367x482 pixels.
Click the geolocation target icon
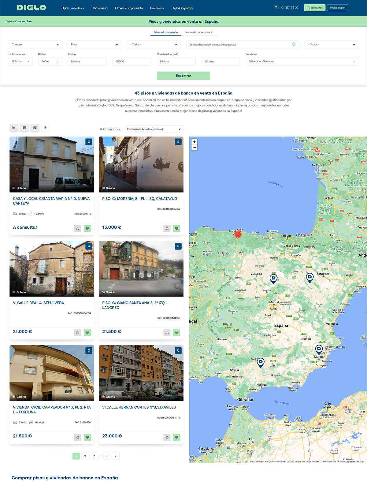point(45,128)
